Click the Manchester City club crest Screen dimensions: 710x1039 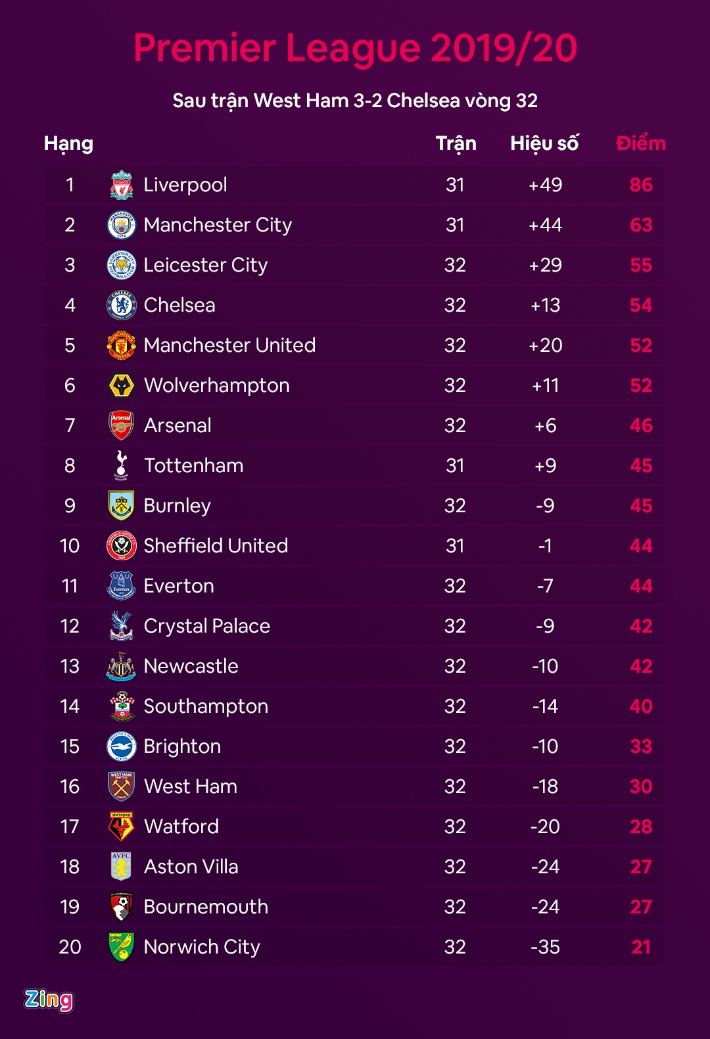tap(122, 225)
